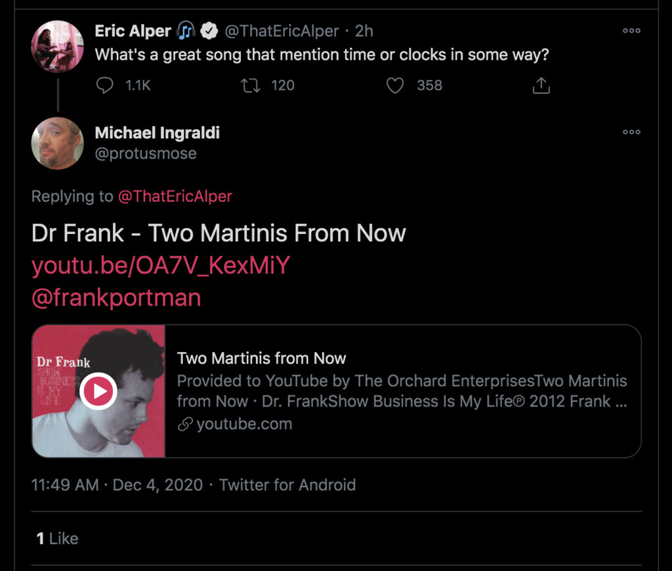Open the @frankportman mention link
This screenshot has width=672, height=571.
[116, 298]
